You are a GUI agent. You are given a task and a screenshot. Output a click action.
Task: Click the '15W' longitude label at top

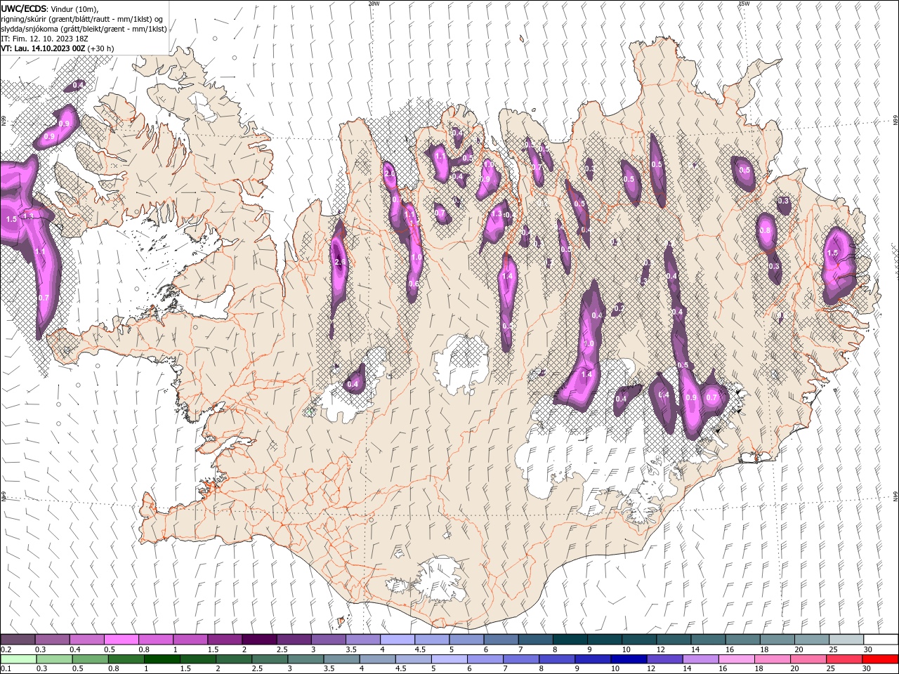click(743, 4)
